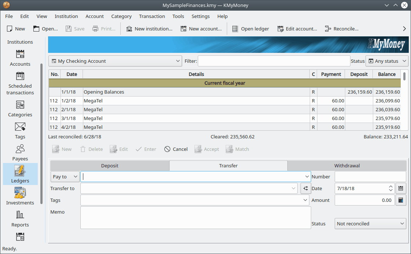The image size is (411, 254).
Task: Open the Pay to direction dropdown
Action: (65, 177)
